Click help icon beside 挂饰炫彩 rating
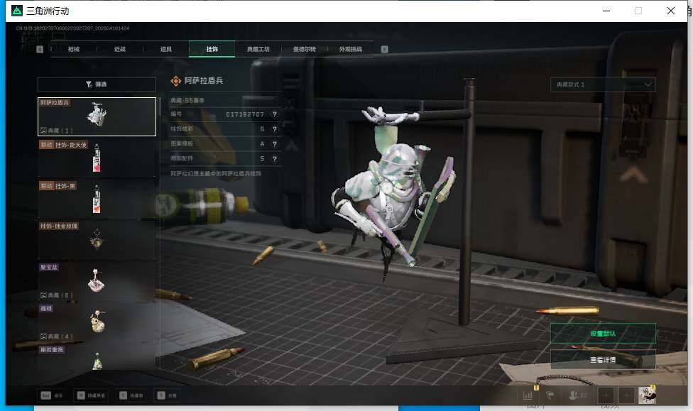The height and width of the screenshot is (411, 693). (x=275, y=129)
